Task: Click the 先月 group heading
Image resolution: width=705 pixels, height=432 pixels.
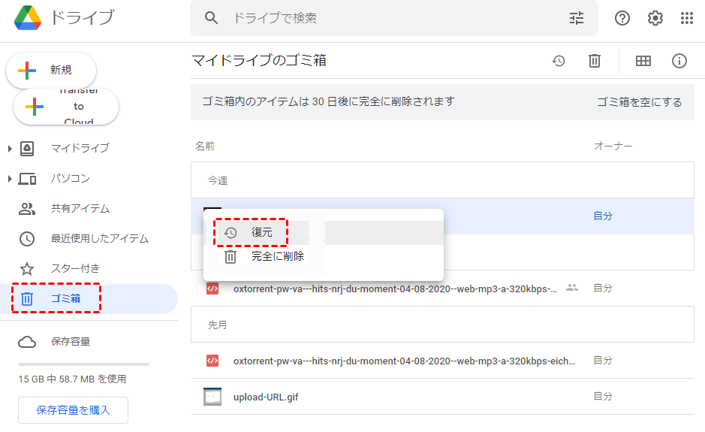Action: click(x=218, y=325)
